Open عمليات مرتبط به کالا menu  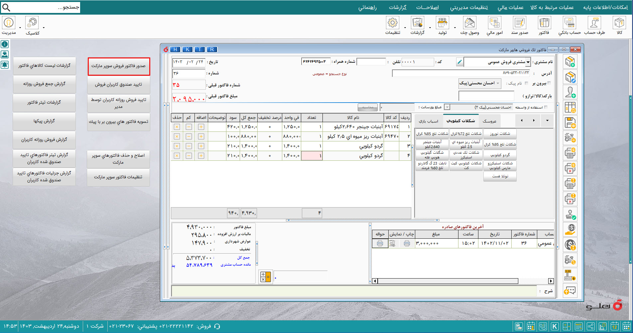pos(552,7)
